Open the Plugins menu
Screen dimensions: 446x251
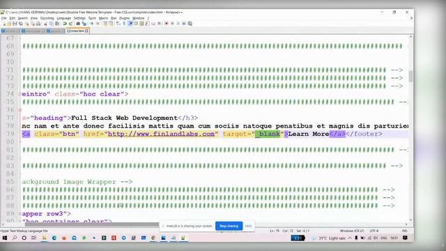pyautogui.click(x=124, y=18)
